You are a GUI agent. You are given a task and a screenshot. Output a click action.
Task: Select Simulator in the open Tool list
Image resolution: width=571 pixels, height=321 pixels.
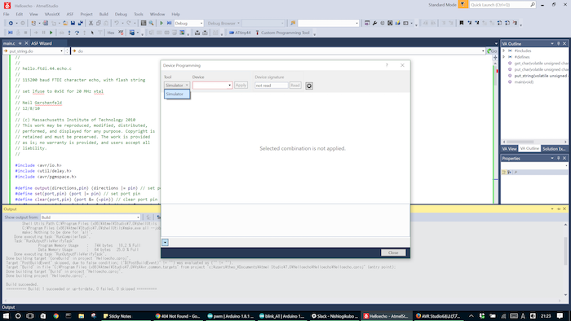pyautogui.click(x=177, y=95)
